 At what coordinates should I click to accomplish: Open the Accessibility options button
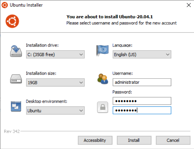point(95,140)
